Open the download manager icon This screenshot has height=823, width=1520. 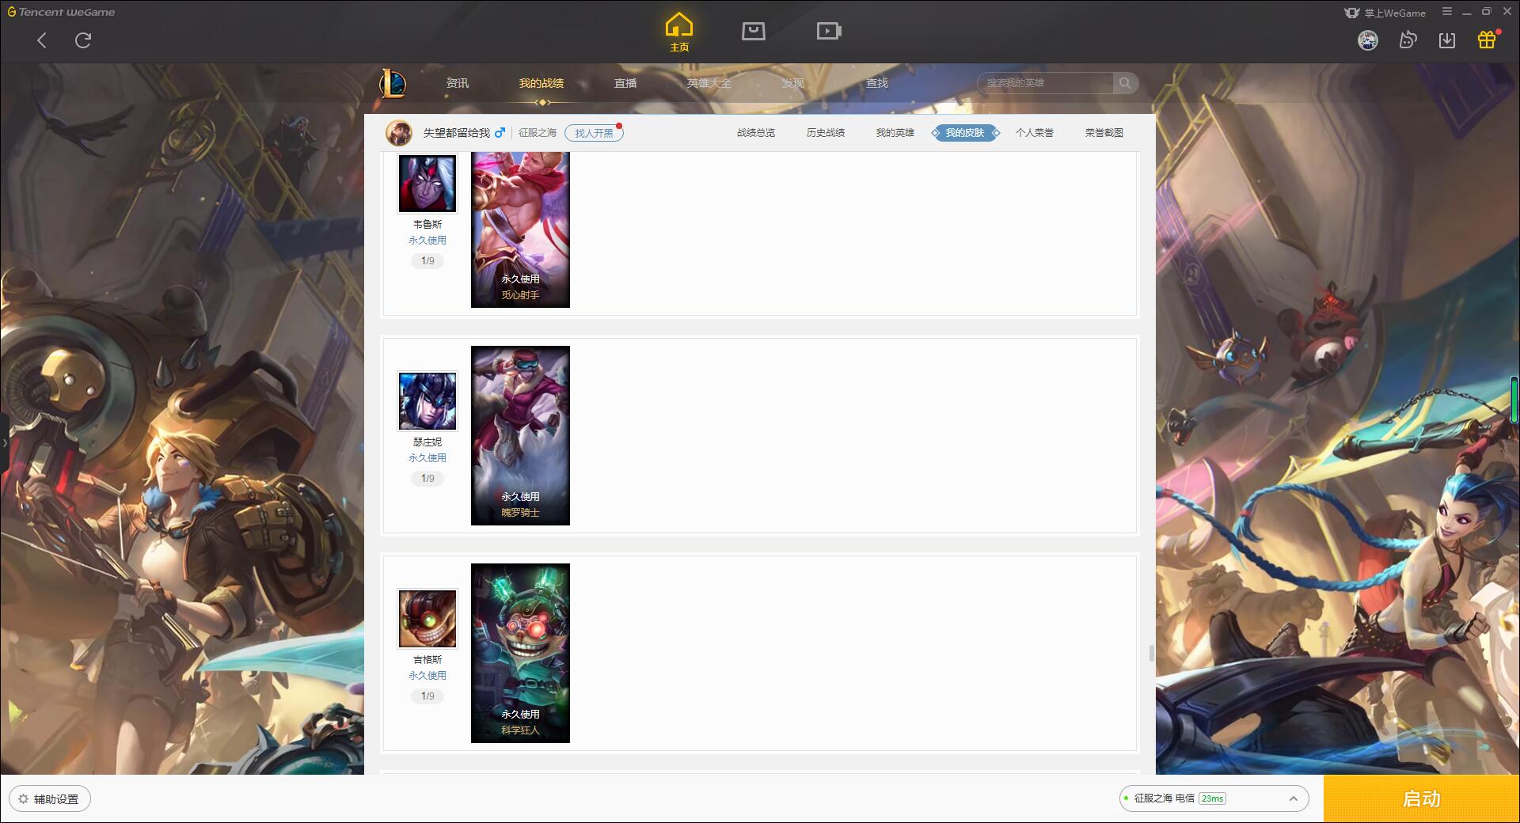[1447, 40]
